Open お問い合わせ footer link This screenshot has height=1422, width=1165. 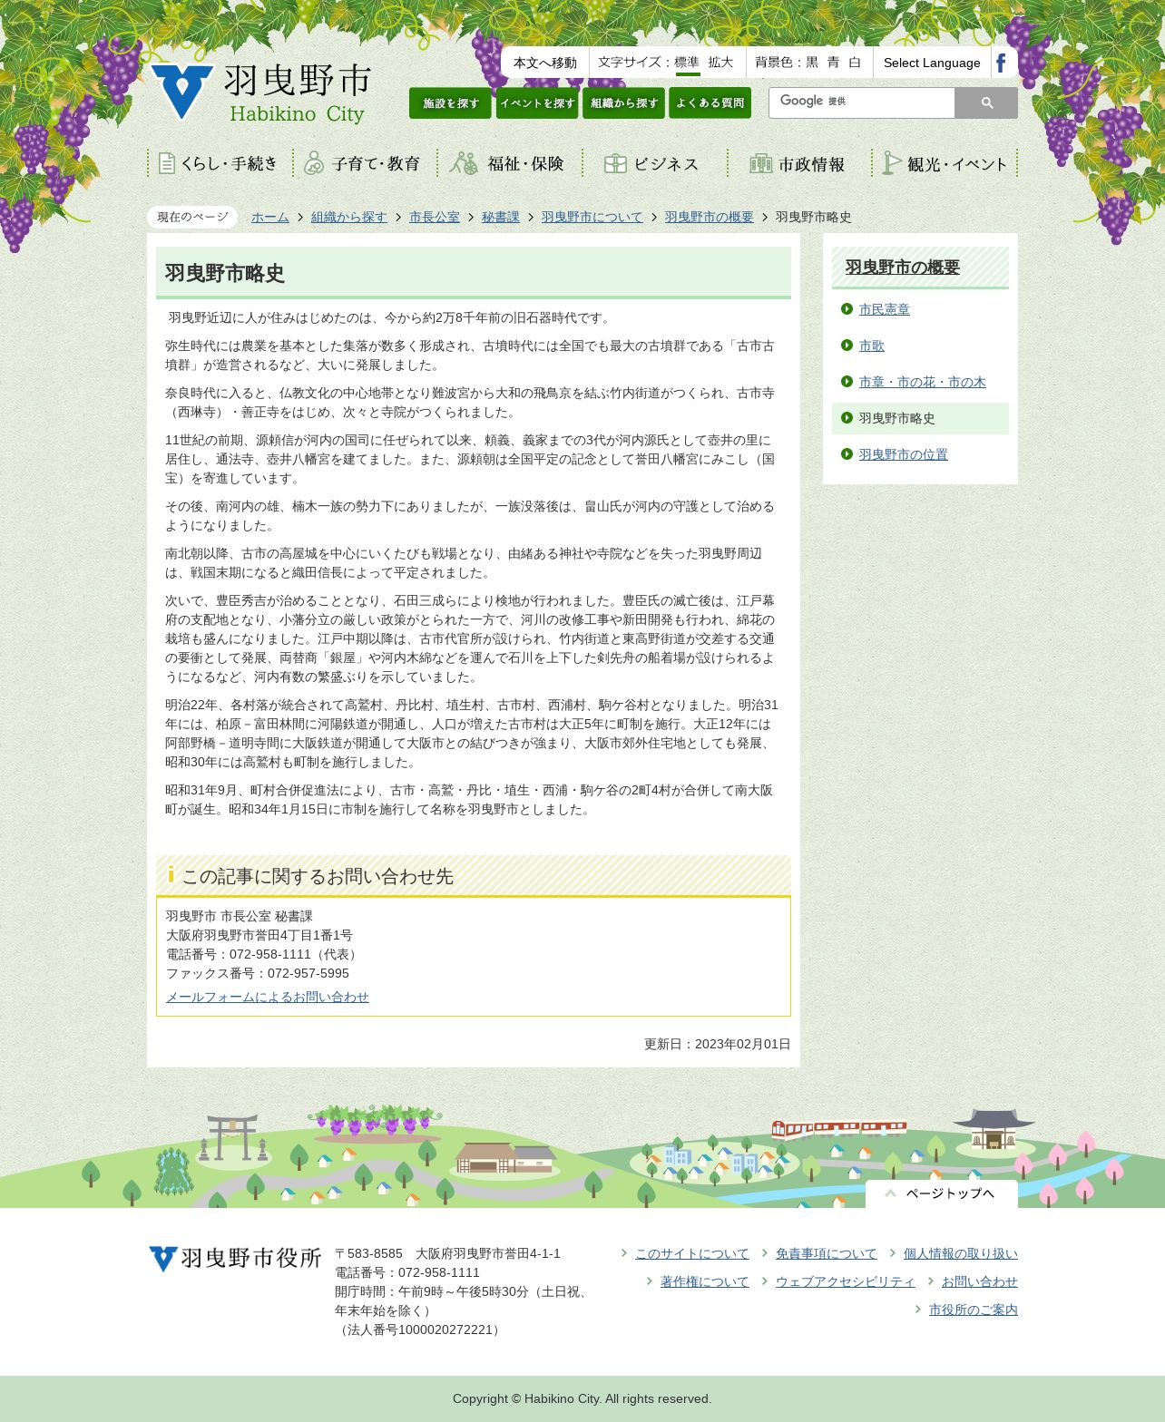980,1281
